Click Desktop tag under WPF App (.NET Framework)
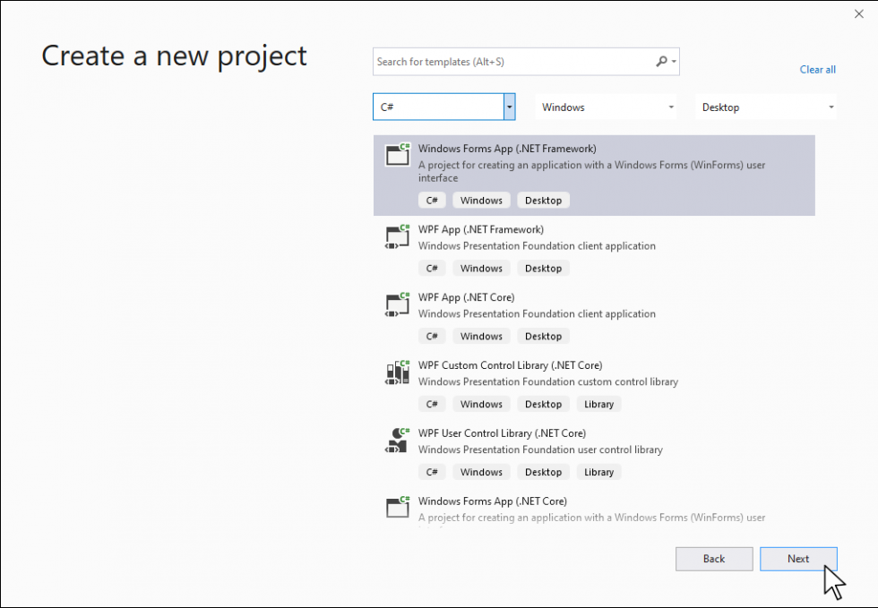 pos(543,269)
